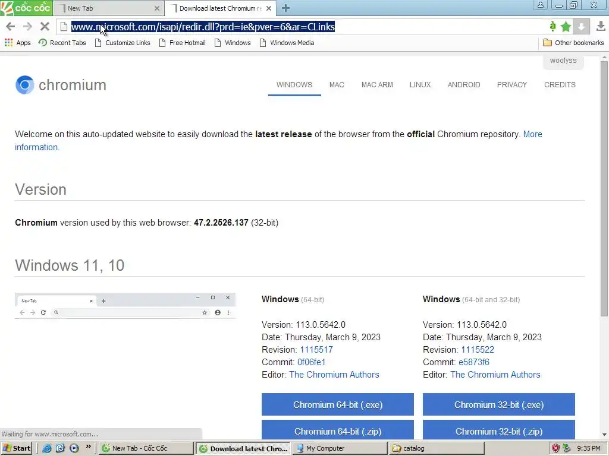Viewport: 609px width, 456px height.
Task: Stop page loading with the X button
Action: coord(45,26)
